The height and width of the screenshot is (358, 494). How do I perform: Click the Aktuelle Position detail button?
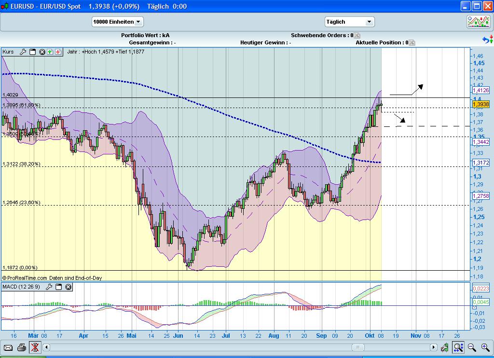click(x=411, y=42)
